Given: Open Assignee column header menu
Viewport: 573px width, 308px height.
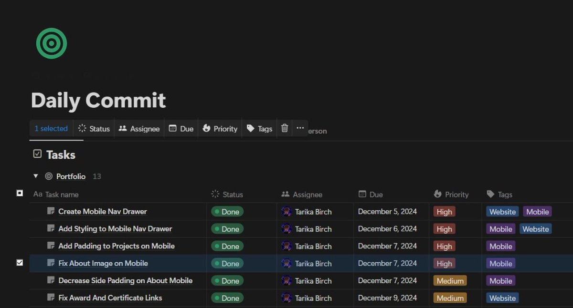Looking at the screenshot, I should coord(302,195).
